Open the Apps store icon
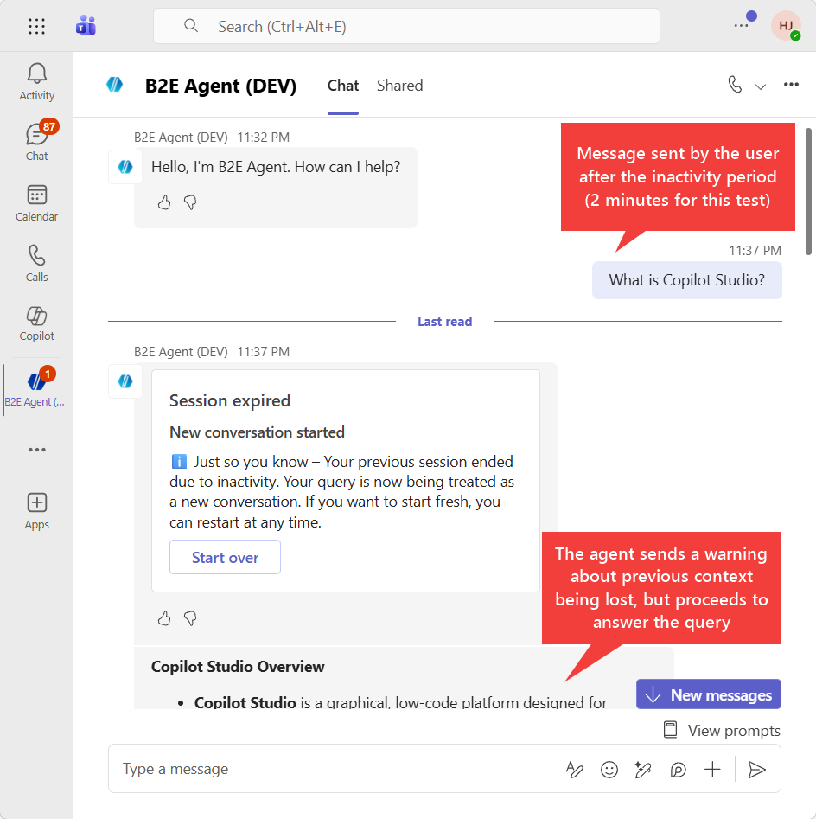The height and width of the screenshot is (819, 816). (x=36, y=511)
